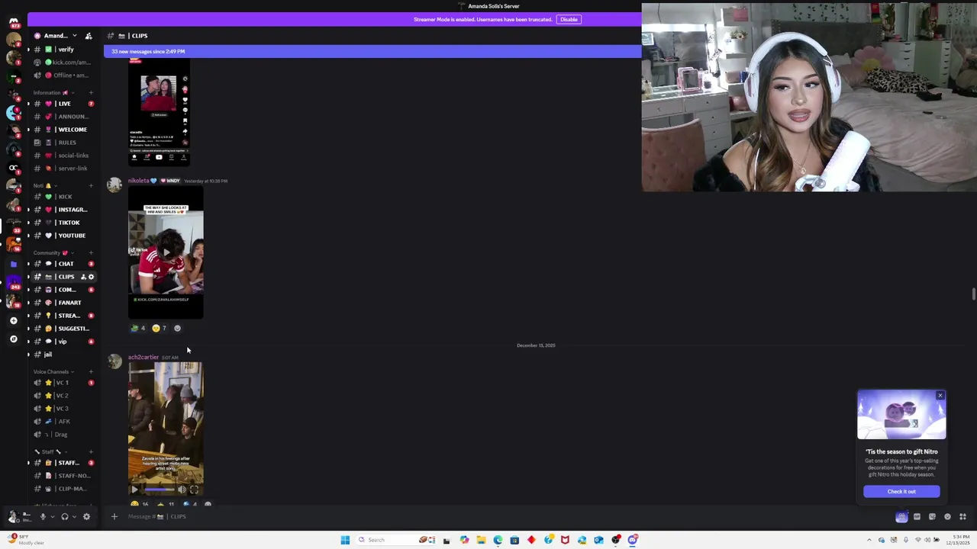Screen dimensions: 977x549
Task: Toggle volume on ach2cartier video
Action: [x=182, y=490]
